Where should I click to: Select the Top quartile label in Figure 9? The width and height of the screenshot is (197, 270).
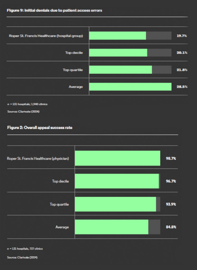73,70
